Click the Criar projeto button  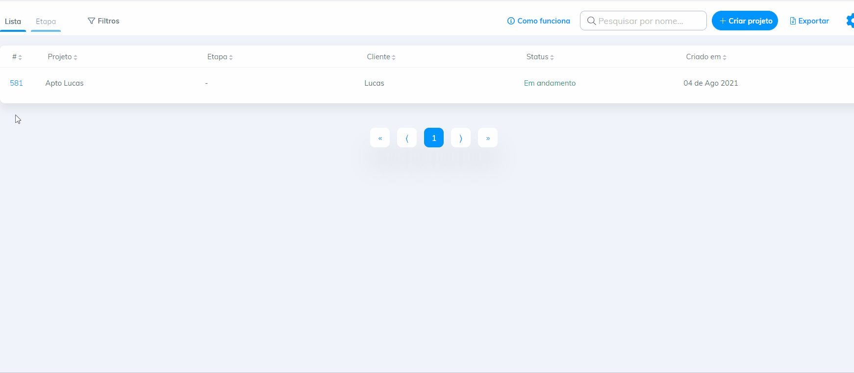(745, 21)
